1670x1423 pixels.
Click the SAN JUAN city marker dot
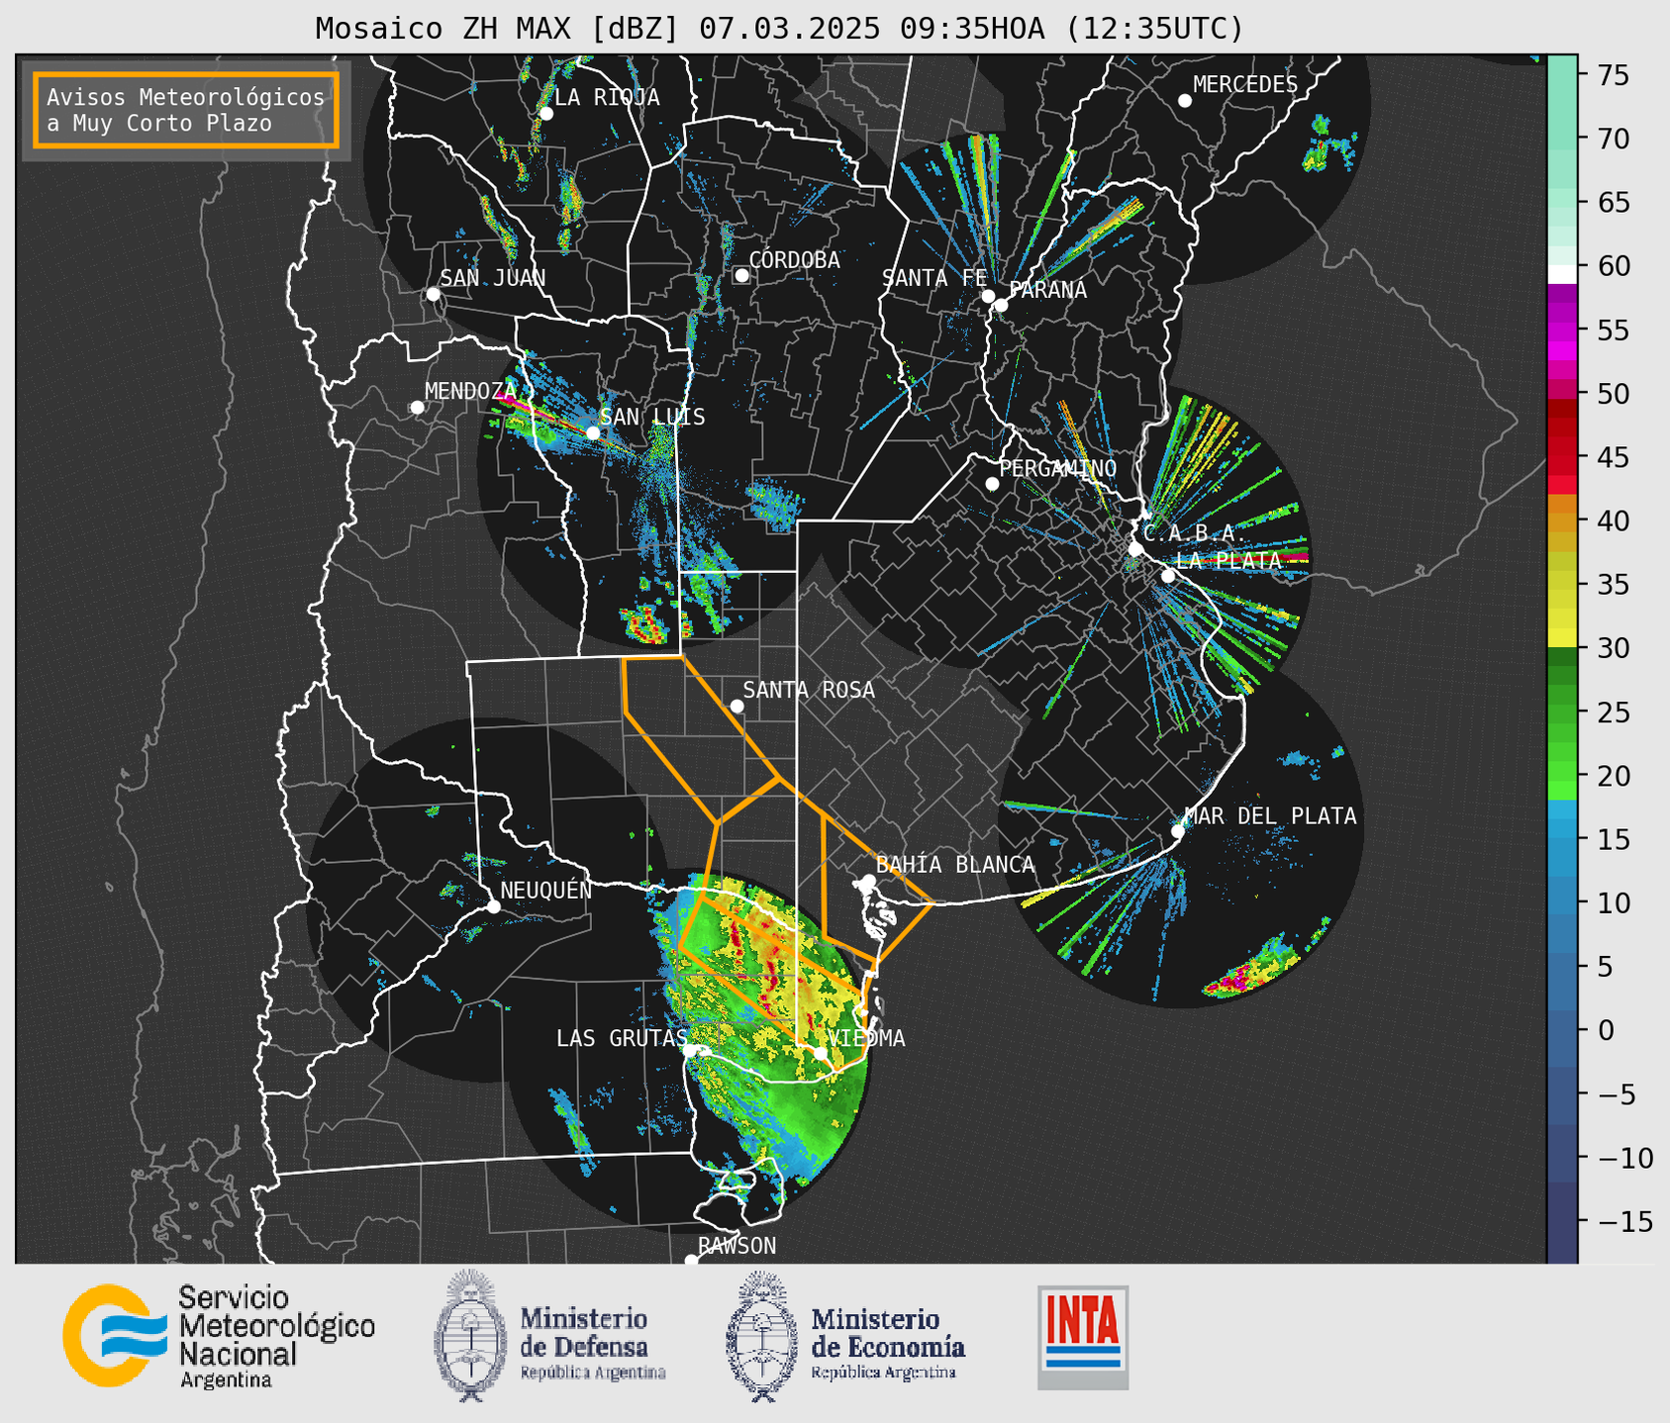click(433, 294)
